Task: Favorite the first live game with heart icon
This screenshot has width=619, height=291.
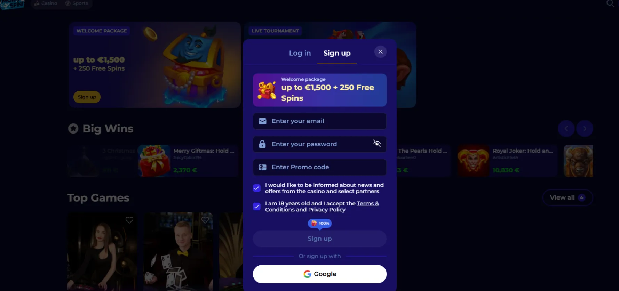Action: (129, 220)
